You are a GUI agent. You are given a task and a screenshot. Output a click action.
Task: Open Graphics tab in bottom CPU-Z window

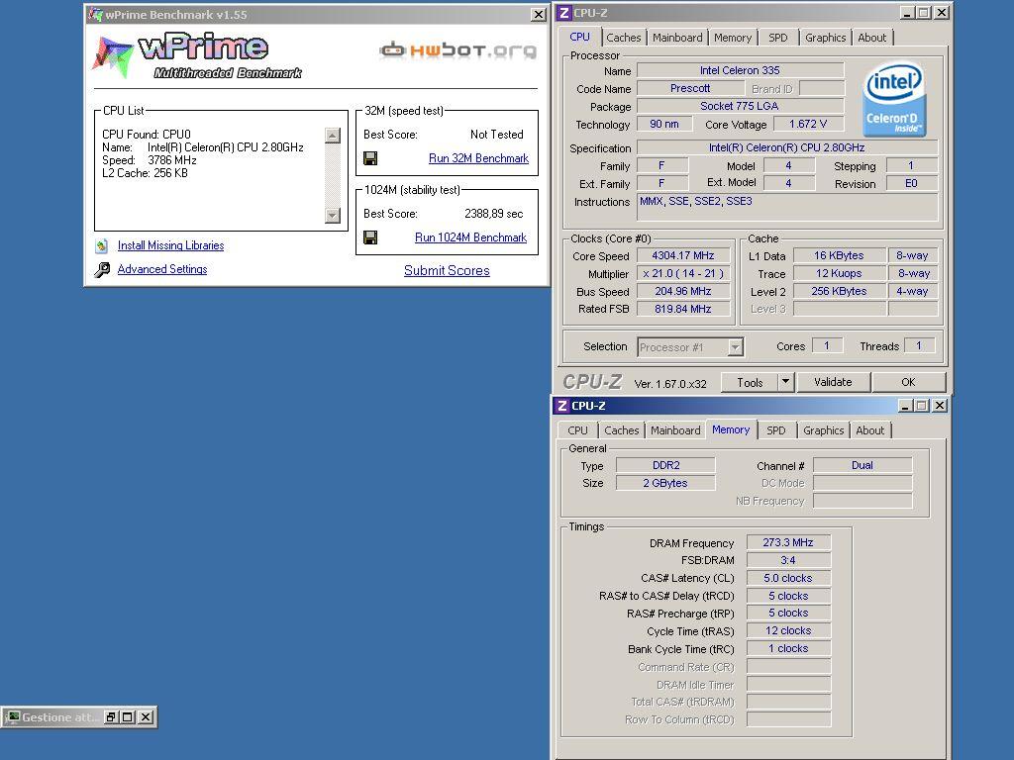pos(823,430)
